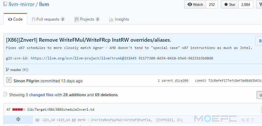Screen dimensions: 262x126
Task: Switch to the Pull requests tab
Action: (x=48, y=19)
